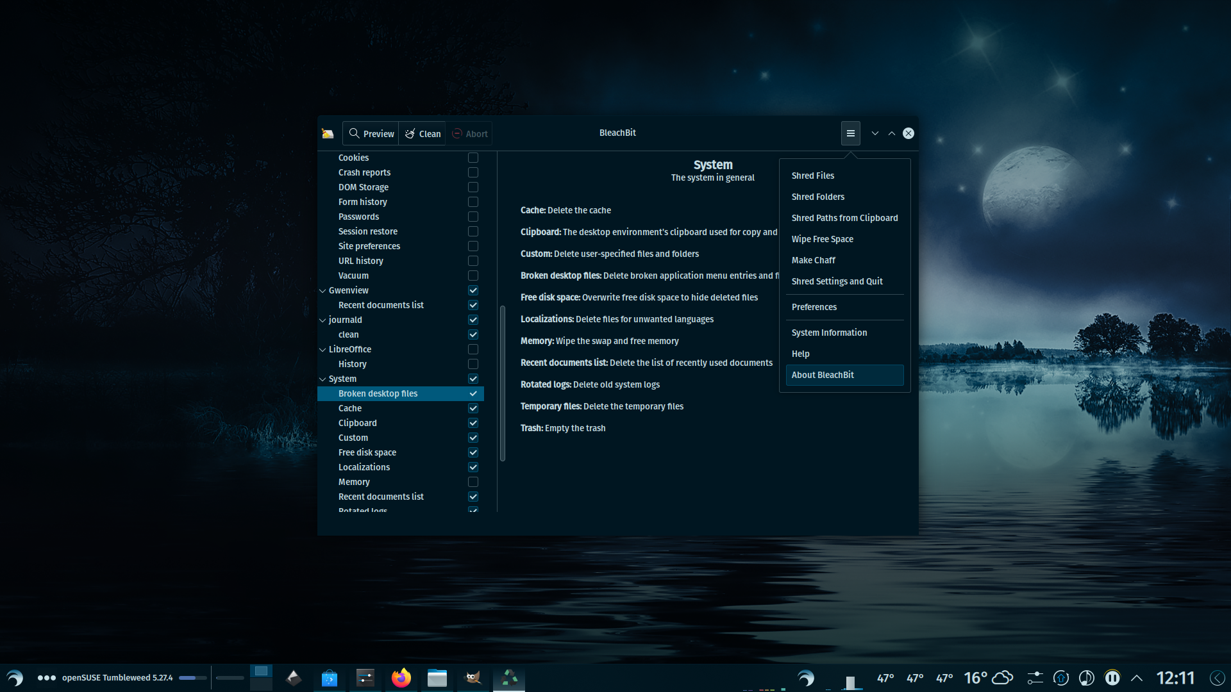Viewport: 1231px width, 692px height.
Task: Open the Plasma application launcher
Action: click(15, 678)
